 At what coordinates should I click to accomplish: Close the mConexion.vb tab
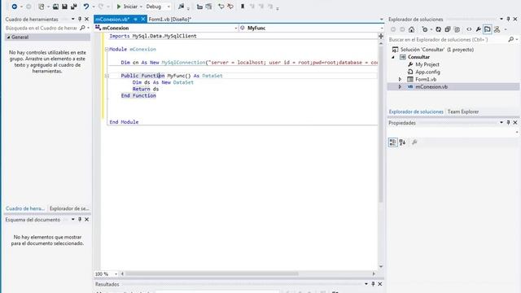(143, 20)
